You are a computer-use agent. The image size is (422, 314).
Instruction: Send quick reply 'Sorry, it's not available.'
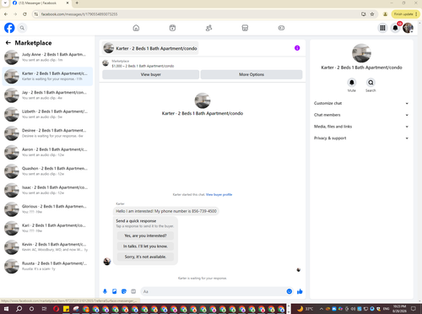coord(145,257)
